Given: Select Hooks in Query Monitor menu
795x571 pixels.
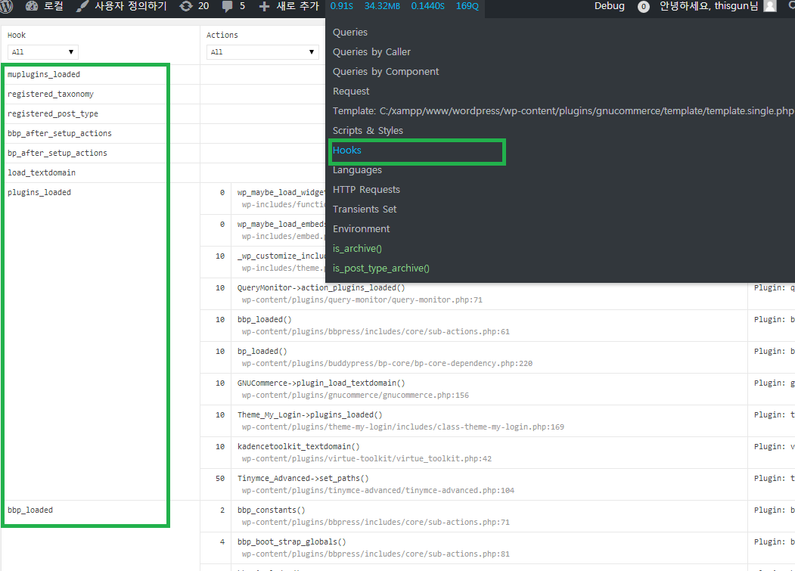Looking at the screenshot, I should point(347,151).
